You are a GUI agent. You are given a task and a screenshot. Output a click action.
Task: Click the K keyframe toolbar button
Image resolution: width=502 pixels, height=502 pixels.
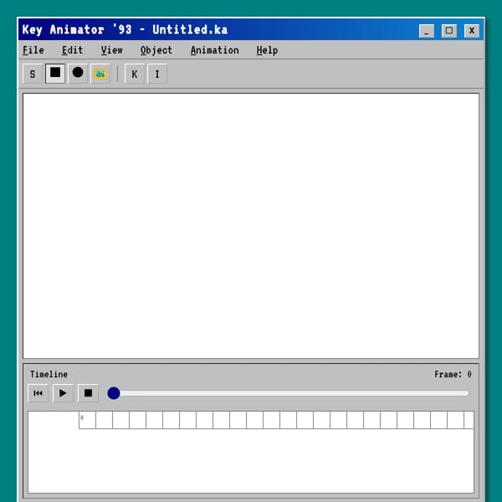point(135,74)
